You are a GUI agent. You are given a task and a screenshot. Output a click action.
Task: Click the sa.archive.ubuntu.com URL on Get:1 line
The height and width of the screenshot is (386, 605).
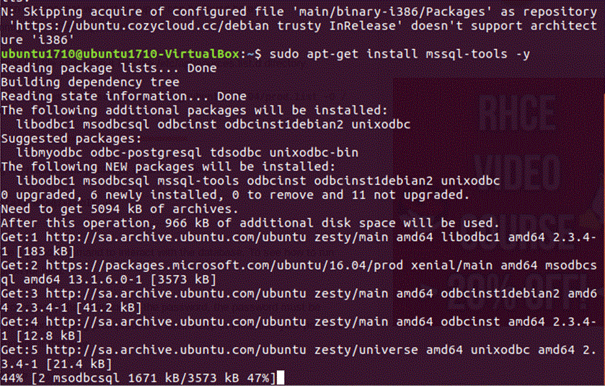coord(175,237)
